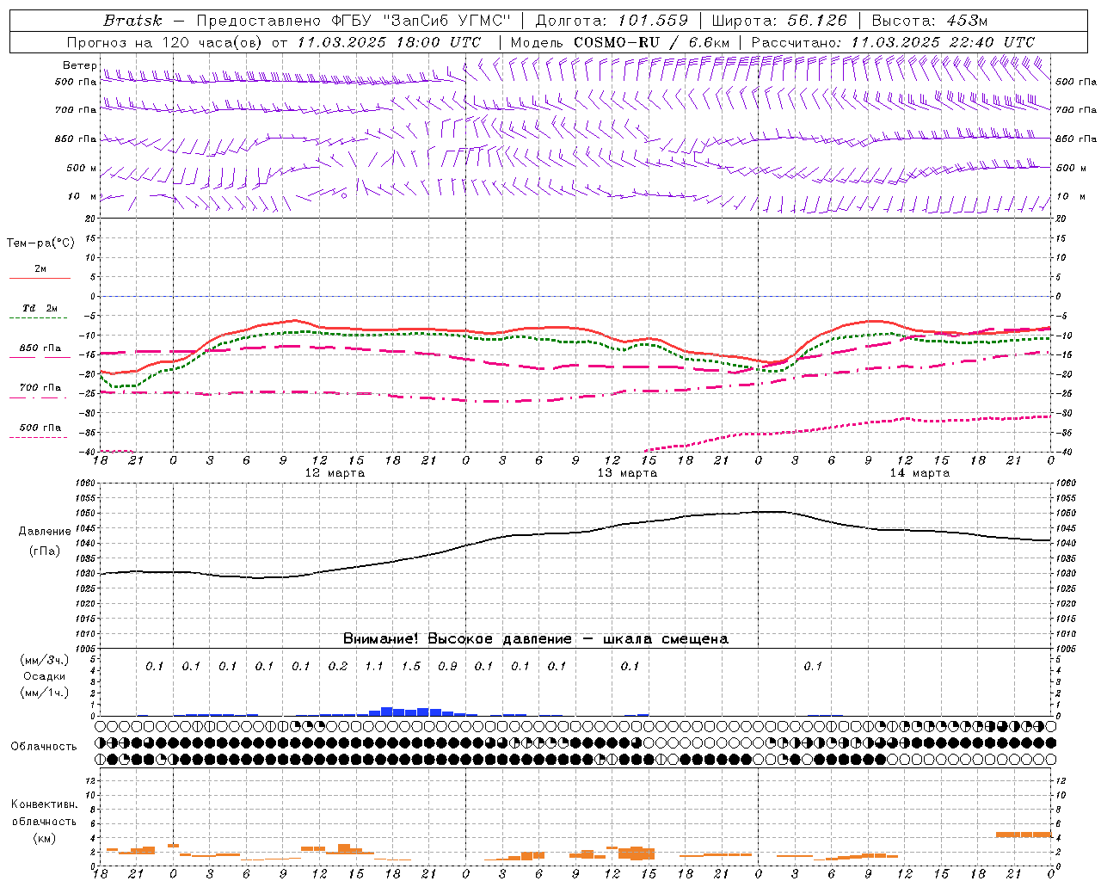The image size is (1101, 881).
Task: Click the "14 марта" date label
Action: pyautogui.click(x=920, y=473)
